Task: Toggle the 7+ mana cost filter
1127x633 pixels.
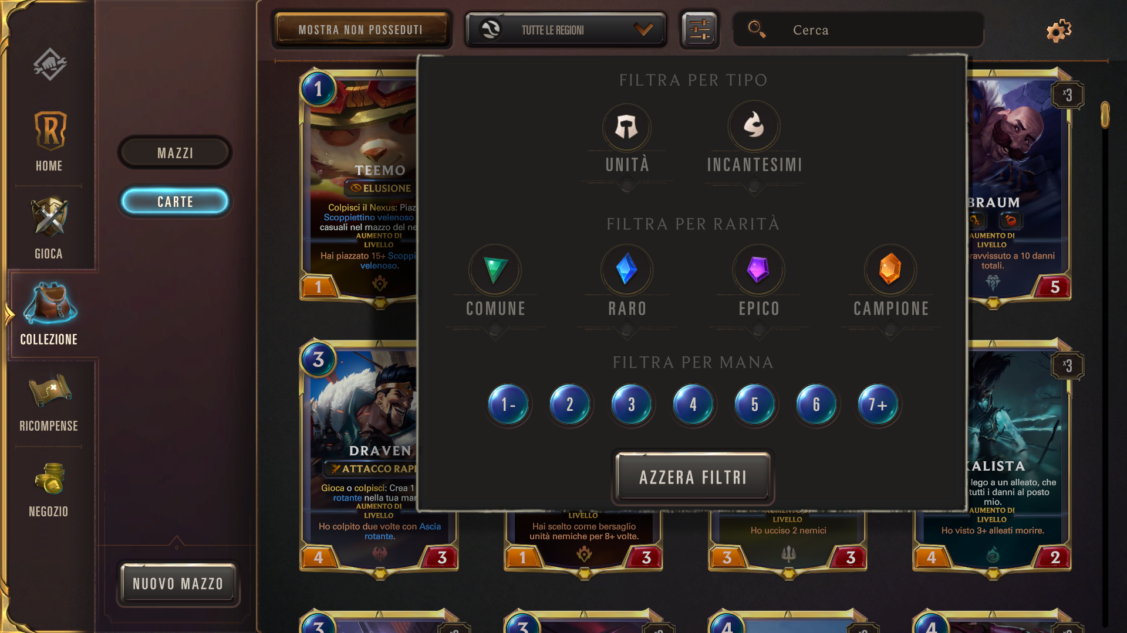Action: [878, 404]
